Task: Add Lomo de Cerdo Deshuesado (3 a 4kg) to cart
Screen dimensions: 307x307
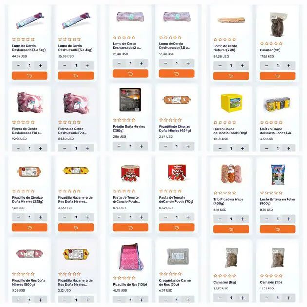Action: pos(76,76)
